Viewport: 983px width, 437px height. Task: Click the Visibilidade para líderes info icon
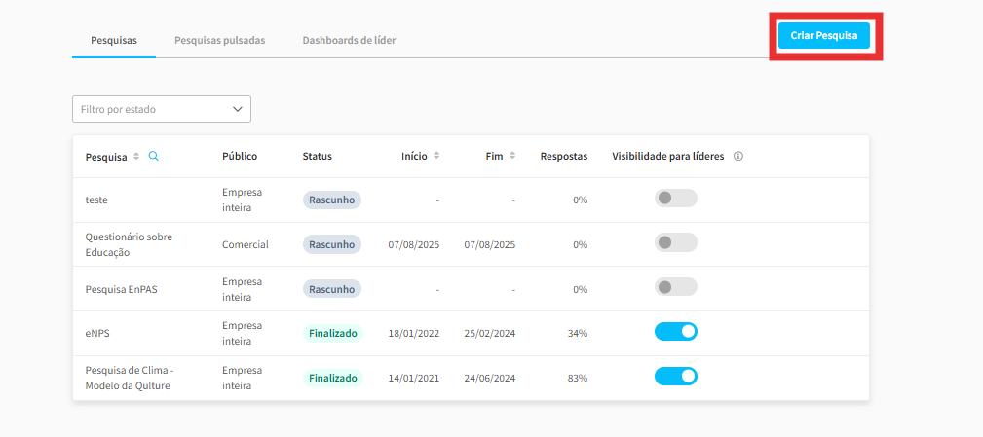tap(738, 156)
